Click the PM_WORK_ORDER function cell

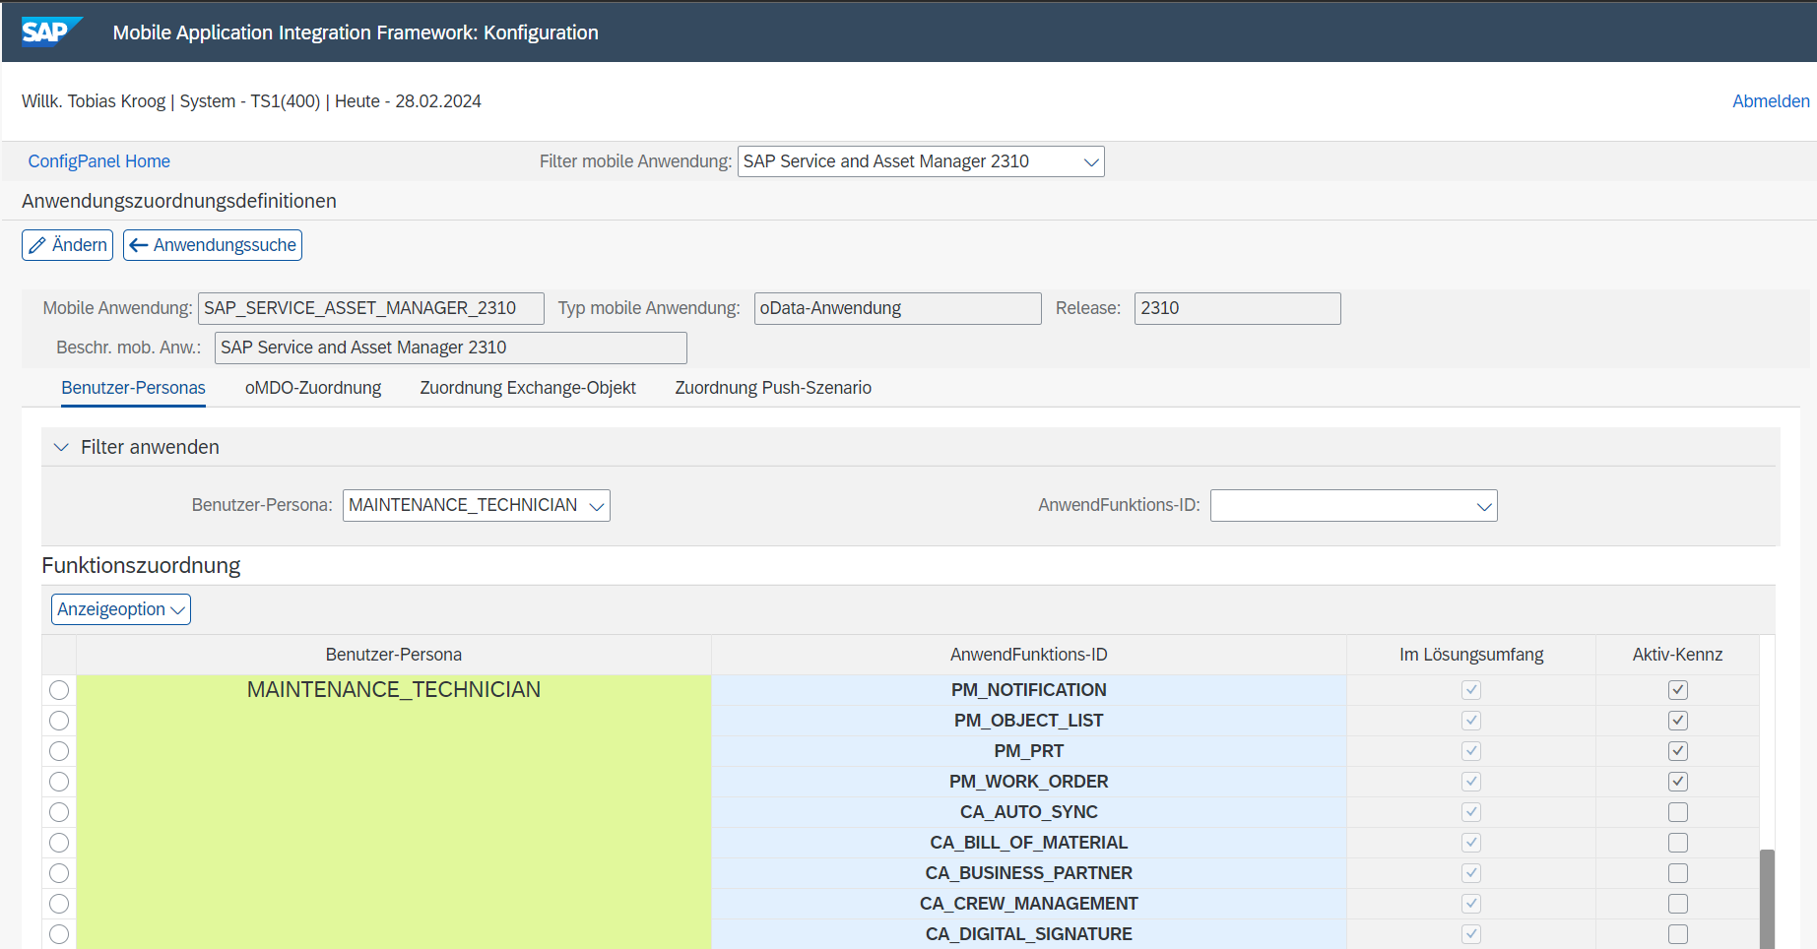tap(1028, 782)
